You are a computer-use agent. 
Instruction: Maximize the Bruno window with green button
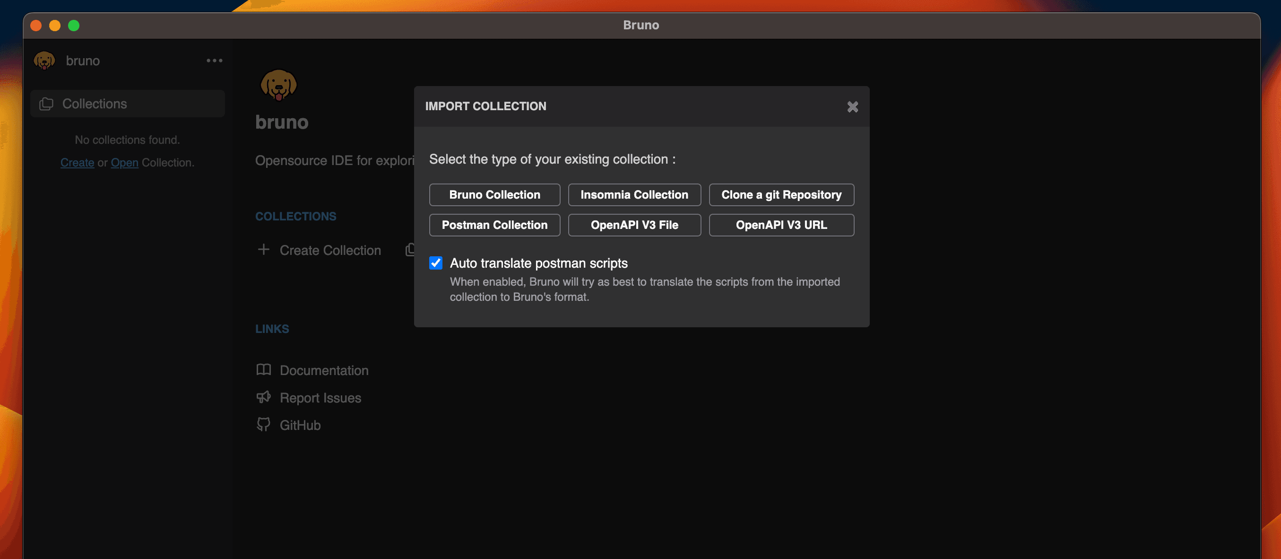[x=74, y=26]
